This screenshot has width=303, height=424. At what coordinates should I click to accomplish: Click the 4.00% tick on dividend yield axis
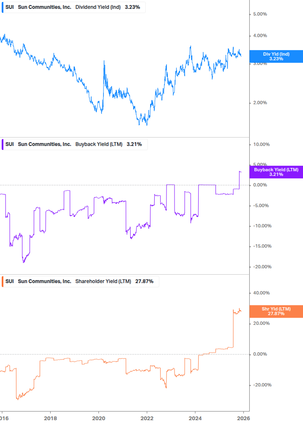tap(260, 36)
